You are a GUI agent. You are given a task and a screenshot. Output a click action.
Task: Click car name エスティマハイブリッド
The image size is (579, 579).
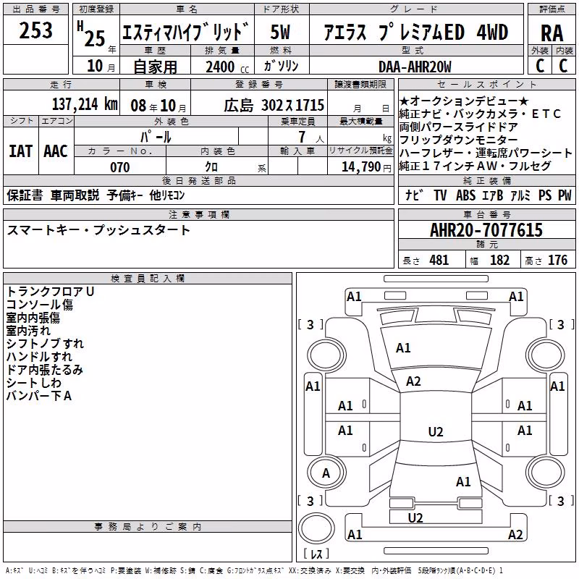tap(186, 32)
